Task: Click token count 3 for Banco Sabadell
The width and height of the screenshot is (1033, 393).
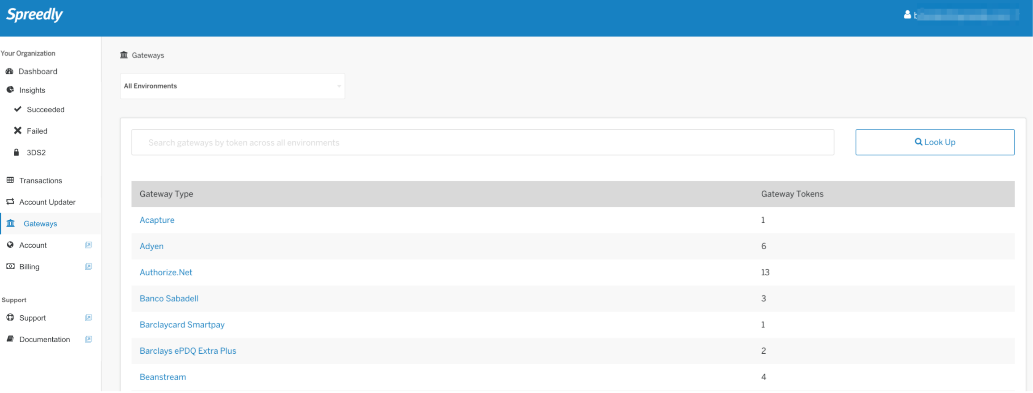Action: pyautogui.click(x=764, y=298)
